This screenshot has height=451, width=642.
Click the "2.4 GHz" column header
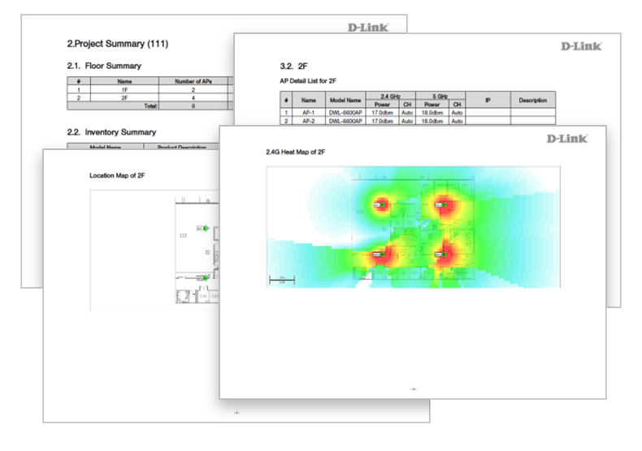point(391,95)
